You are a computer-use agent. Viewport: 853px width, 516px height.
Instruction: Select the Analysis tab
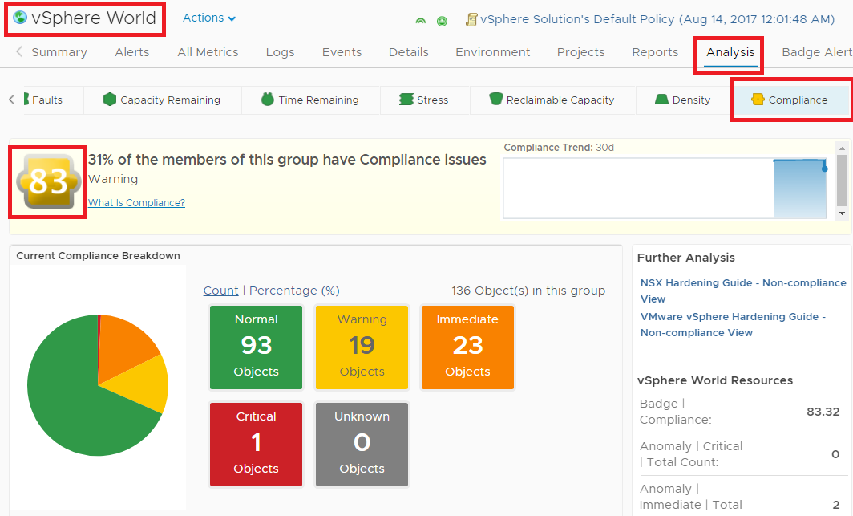pyautogui.click(x=730, y=52)
